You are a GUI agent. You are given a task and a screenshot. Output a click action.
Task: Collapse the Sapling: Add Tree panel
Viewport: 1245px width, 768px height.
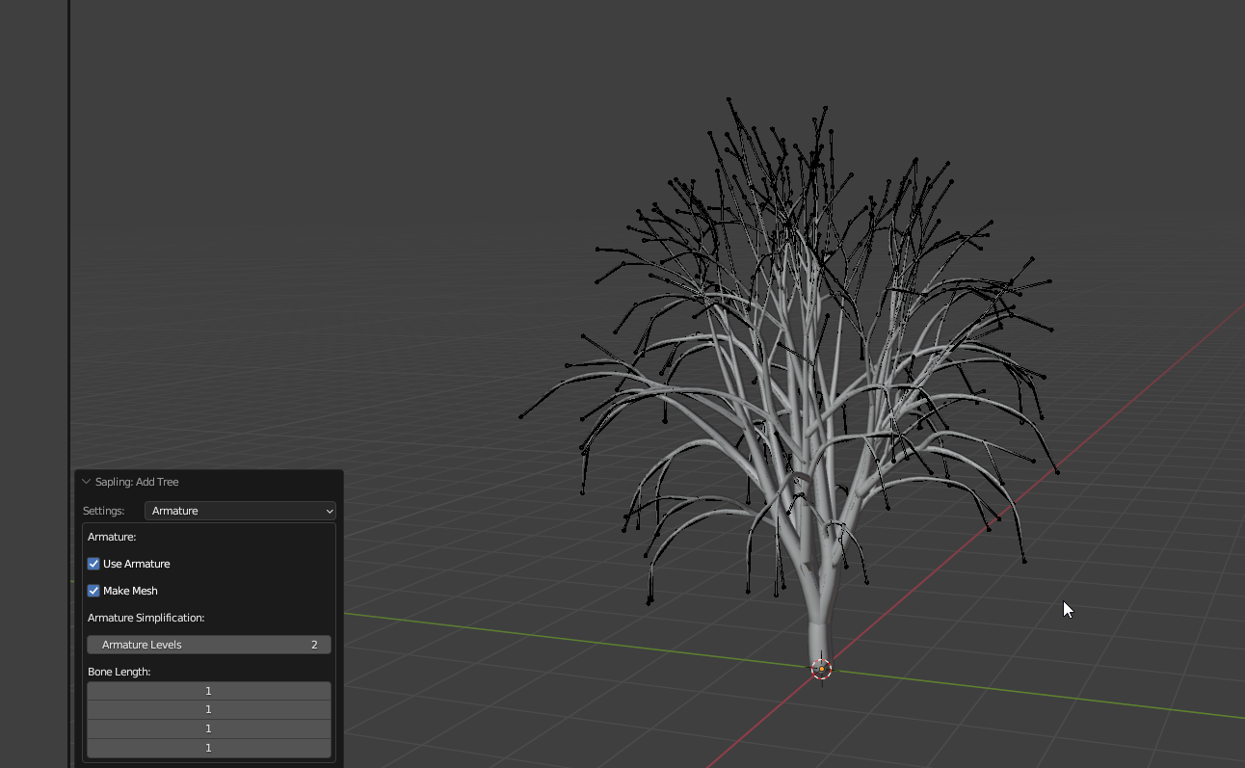(89, 482)
